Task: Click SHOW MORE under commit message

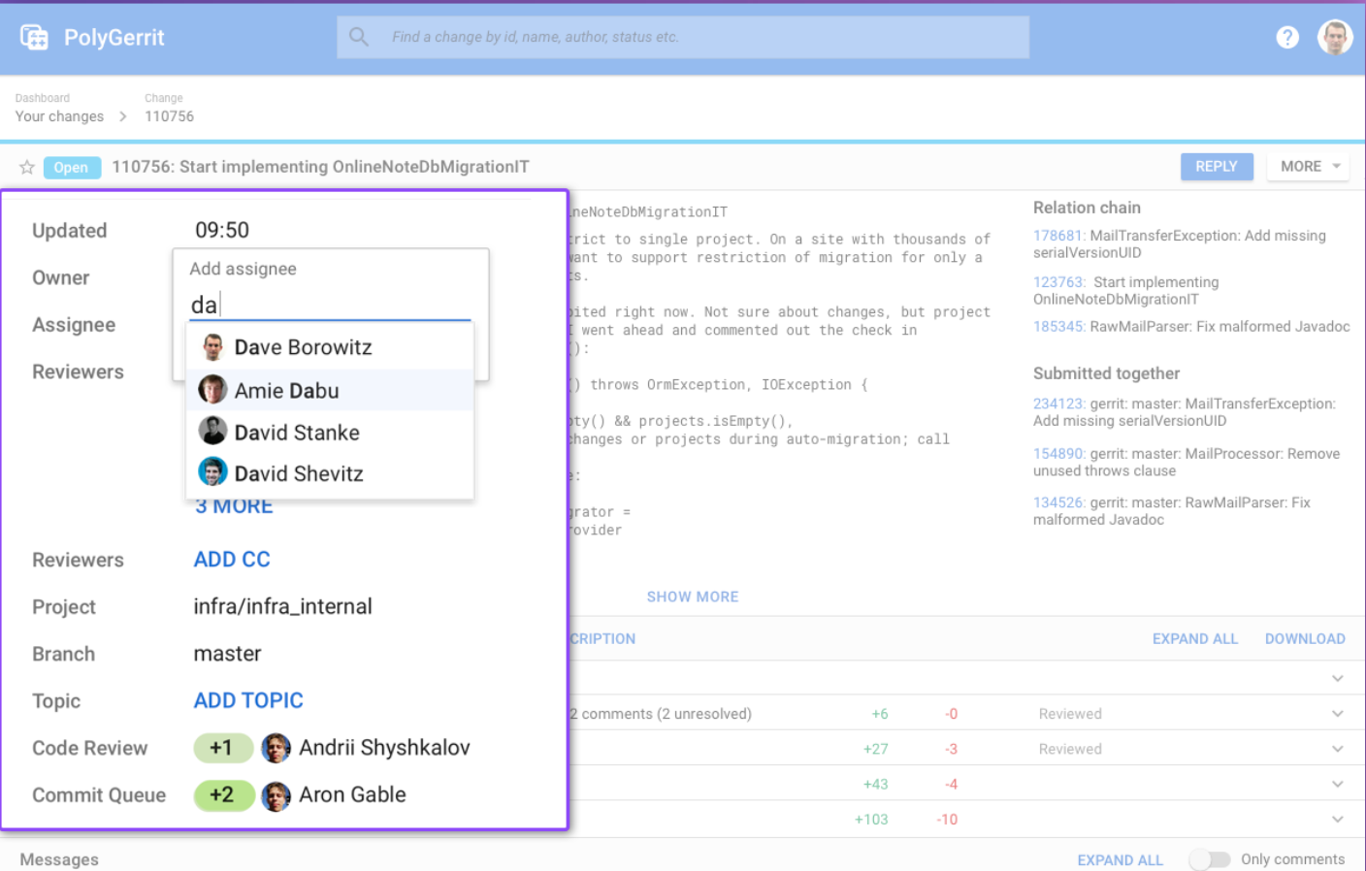Action: click(x=693, y=597)
